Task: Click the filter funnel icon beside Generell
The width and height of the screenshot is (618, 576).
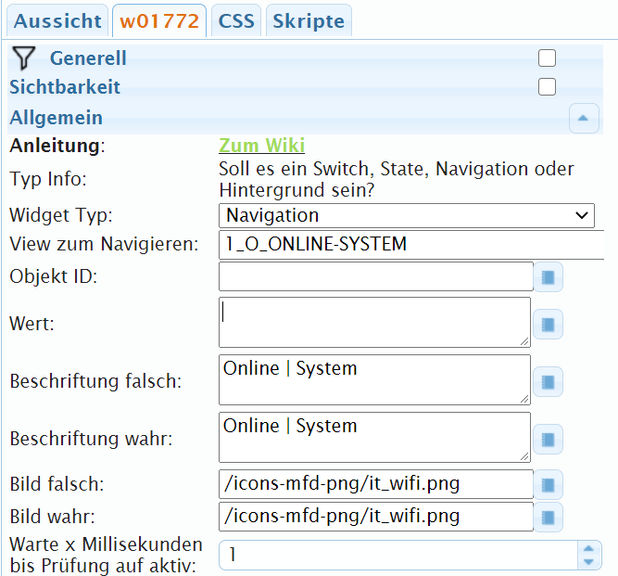Action: [x=25, y=58]
